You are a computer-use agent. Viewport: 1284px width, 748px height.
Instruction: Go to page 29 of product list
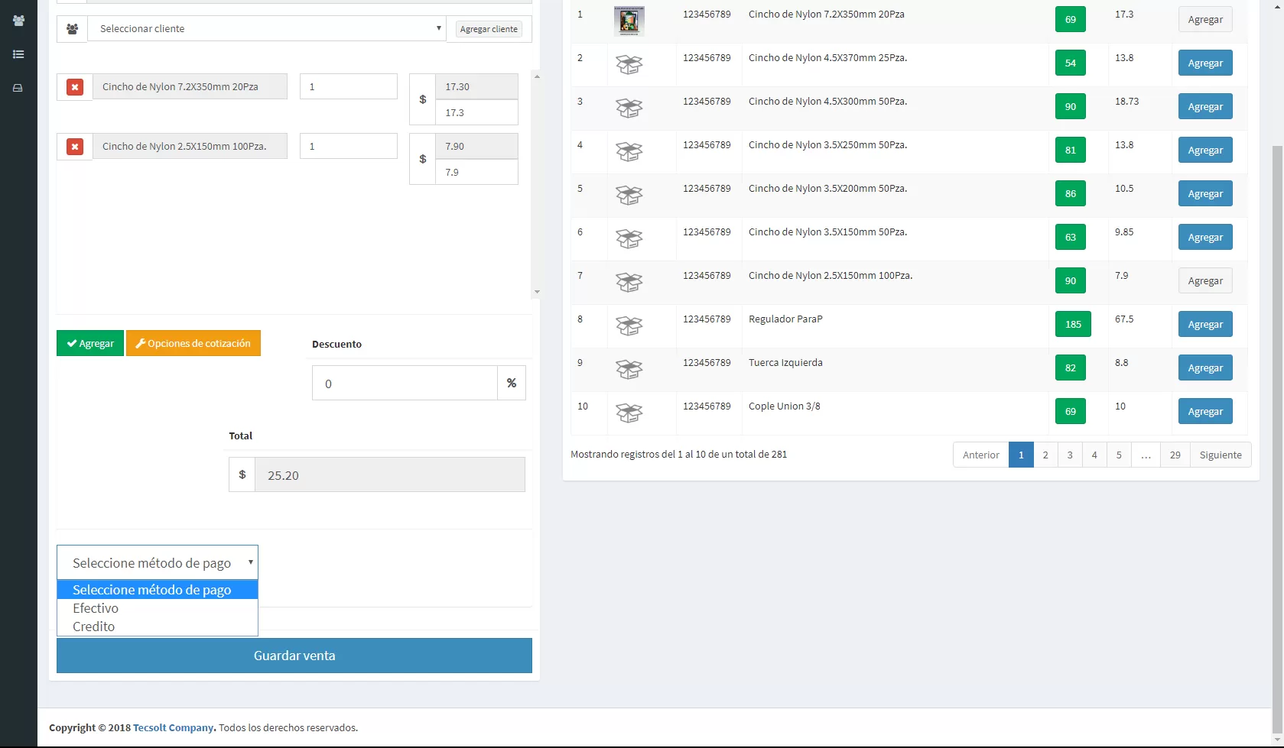tap(1175, 455)
